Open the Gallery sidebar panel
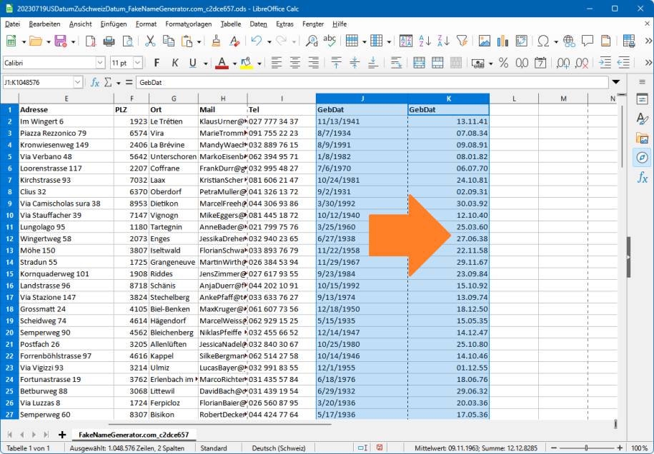 [x=643, y=137]
